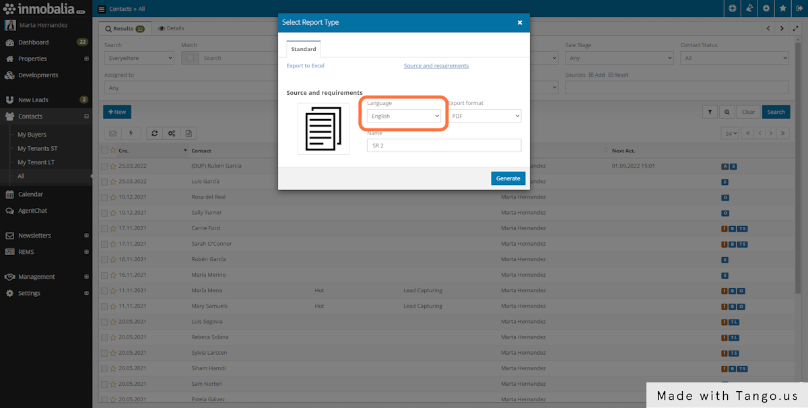Open Calendar from the sidebar menu
This screenshot has height=408, width=808.
click(30, 194)
